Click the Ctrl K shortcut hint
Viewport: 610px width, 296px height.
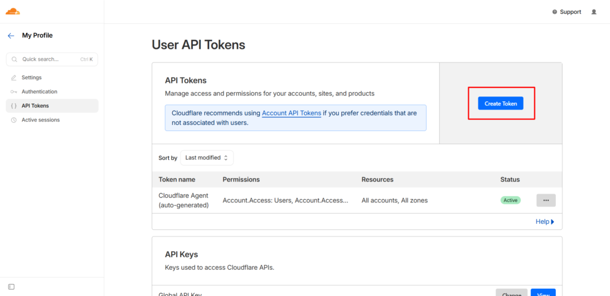tap(86, 60)
